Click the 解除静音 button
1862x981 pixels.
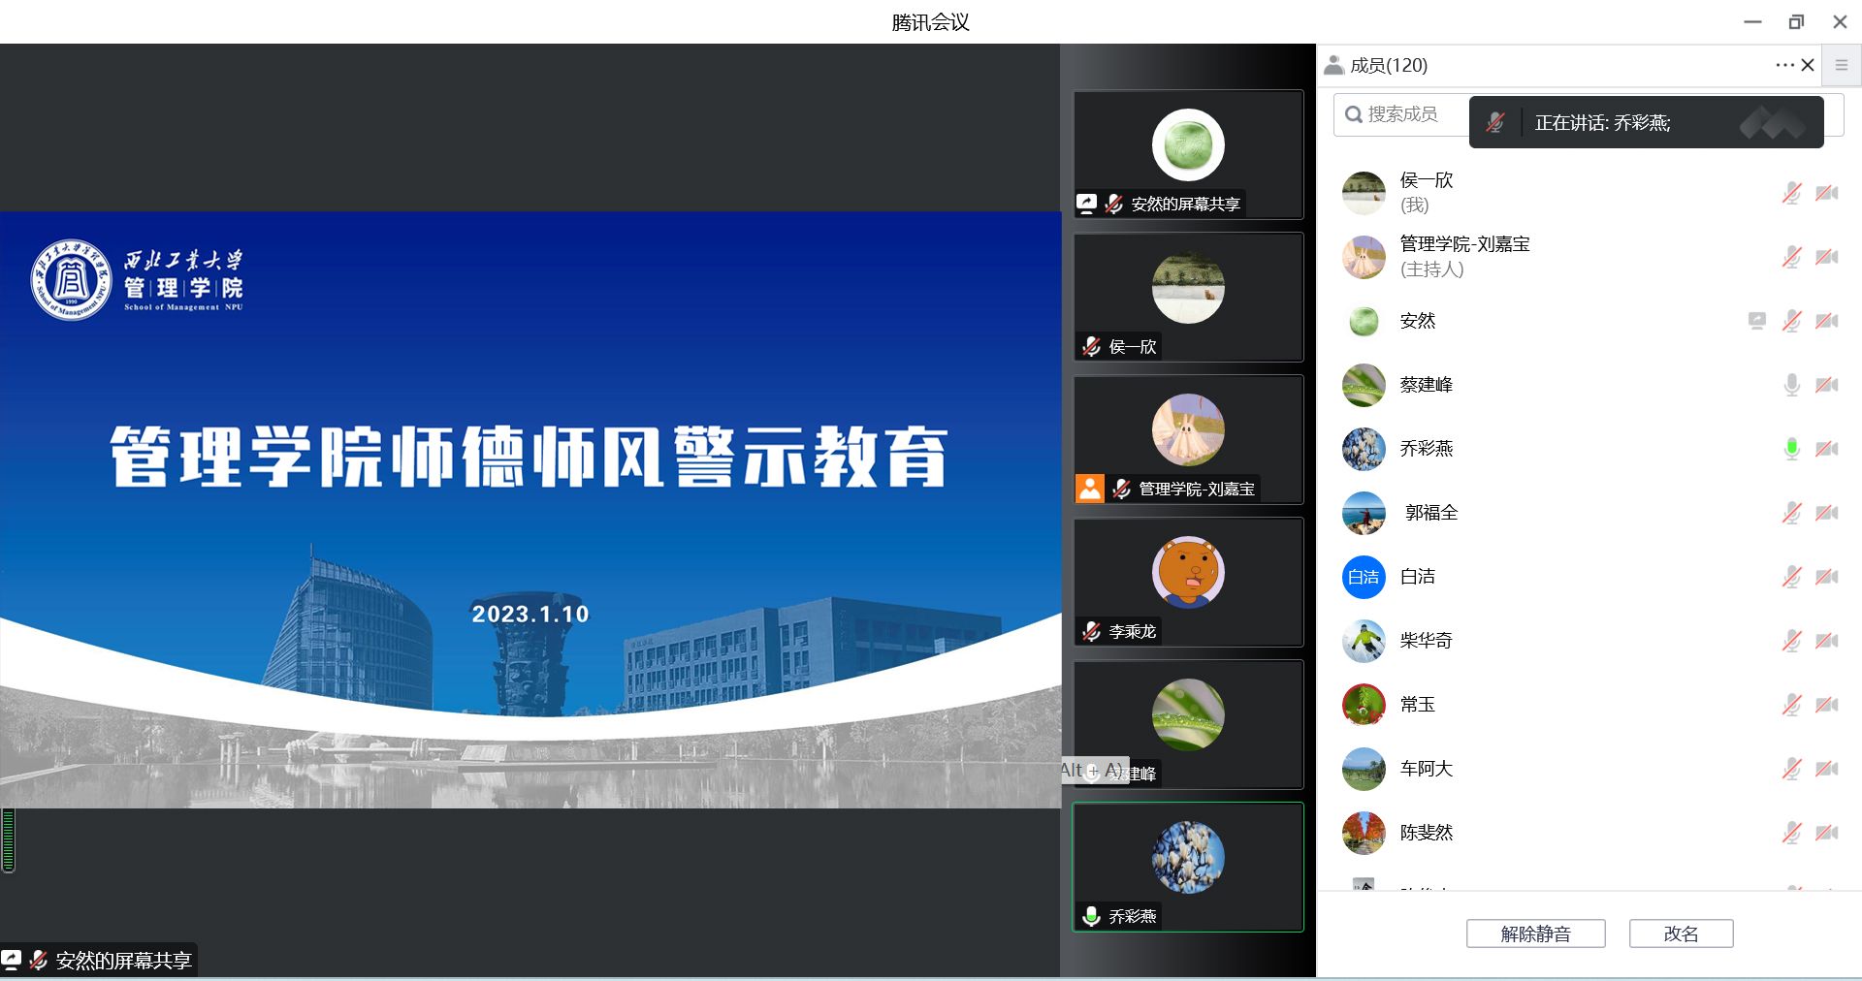coord(1535,934)
